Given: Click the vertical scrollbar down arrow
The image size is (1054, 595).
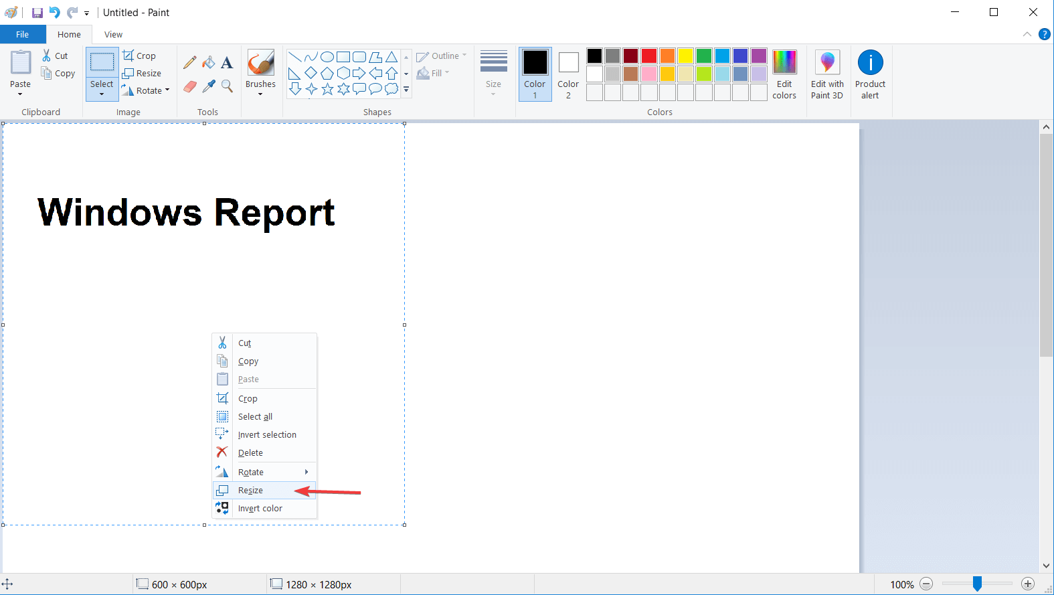Looking at the screenshot, I should pyautogui.click(x=1047, y=566).
